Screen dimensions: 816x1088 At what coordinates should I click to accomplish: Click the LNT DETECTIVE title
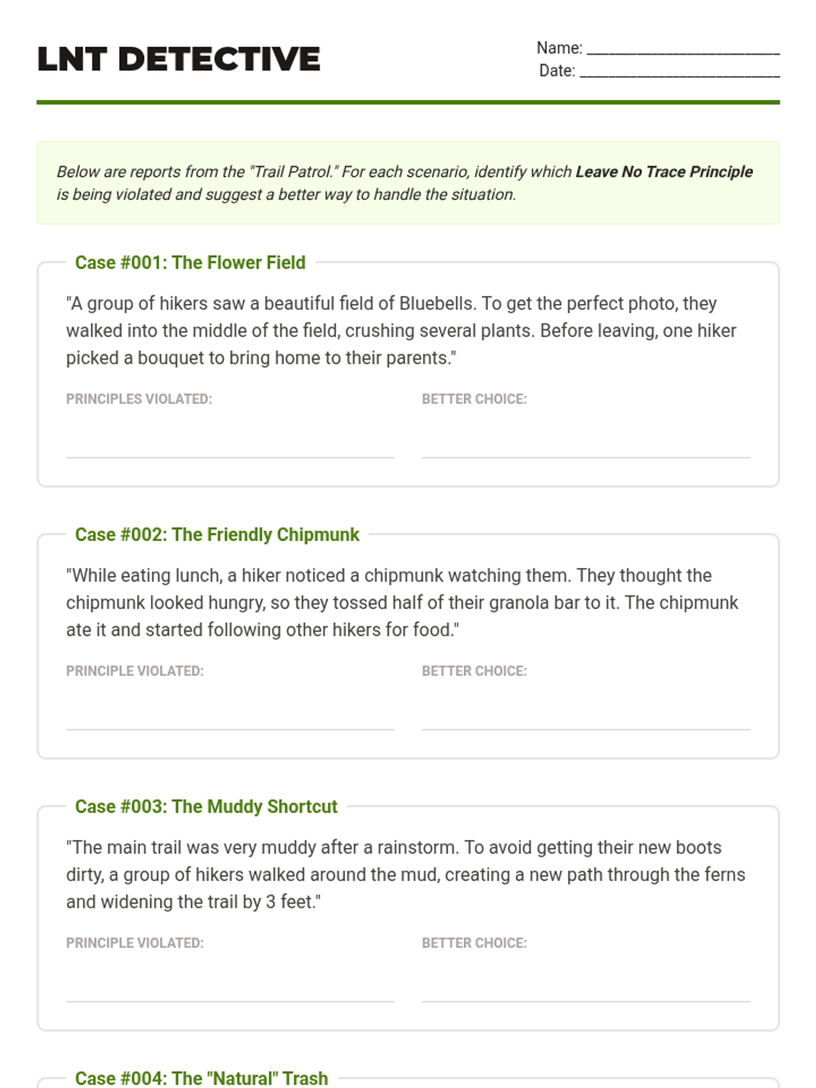(x=179, y=59)
